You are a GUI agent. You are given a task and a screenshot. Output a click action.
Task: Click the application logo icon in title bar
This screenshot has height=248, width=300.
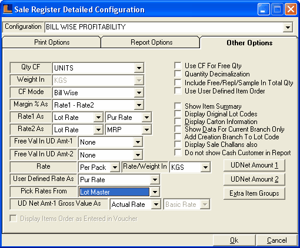click(8, 9)
